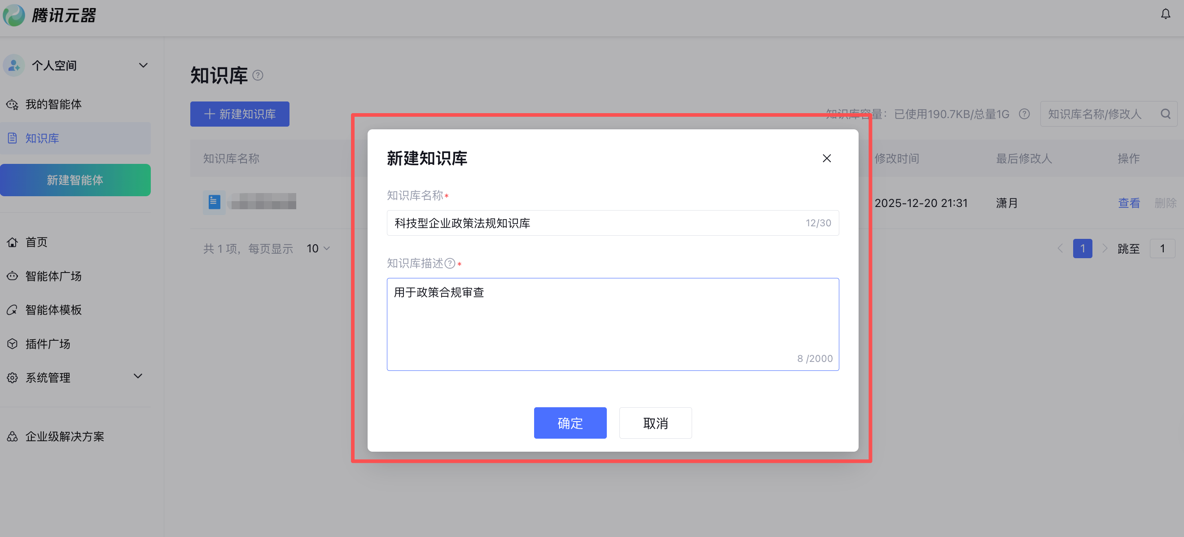
Task: Open the items per page dropdown
Action: click(x=318, y=249)
